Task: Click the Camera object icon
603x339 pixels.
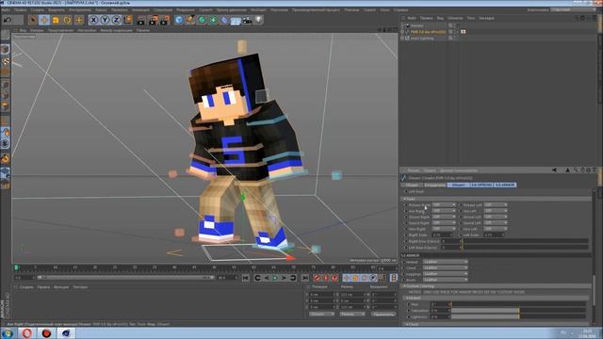Action: 247,20
